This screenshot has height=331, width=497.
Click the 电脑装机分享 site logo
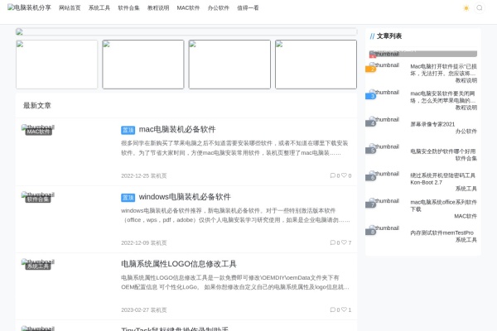pyautogui.click(x=29, y=7)
